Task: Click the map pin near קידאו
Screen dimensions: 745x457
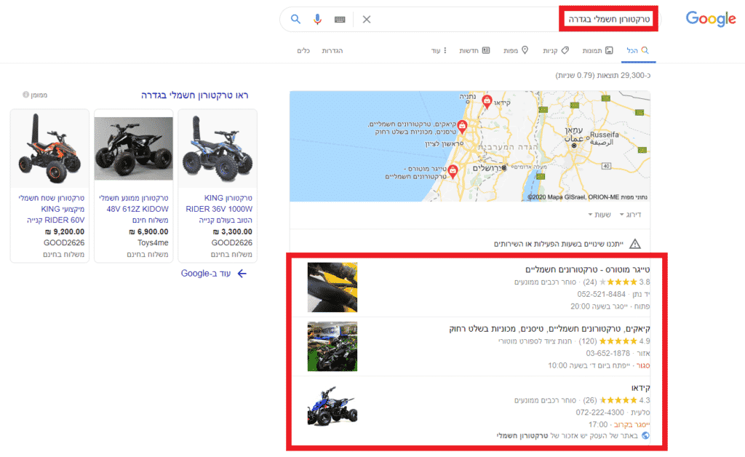Action: tap(487, 101)
